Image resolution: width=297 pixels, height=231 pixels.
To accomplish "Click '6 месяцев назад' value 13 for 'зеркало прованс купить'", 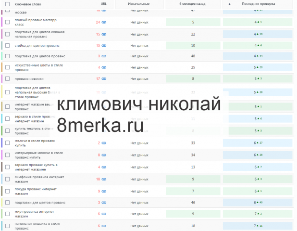I will [x=193, y=167].
